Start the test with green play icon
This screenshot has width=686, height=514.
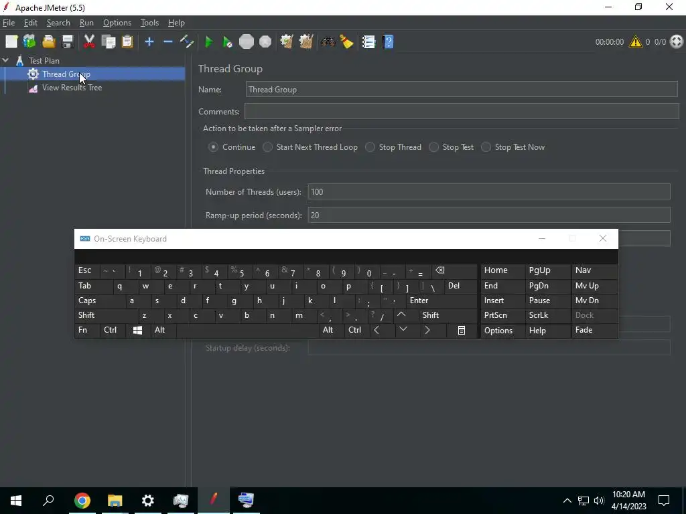tap(209, 42)
